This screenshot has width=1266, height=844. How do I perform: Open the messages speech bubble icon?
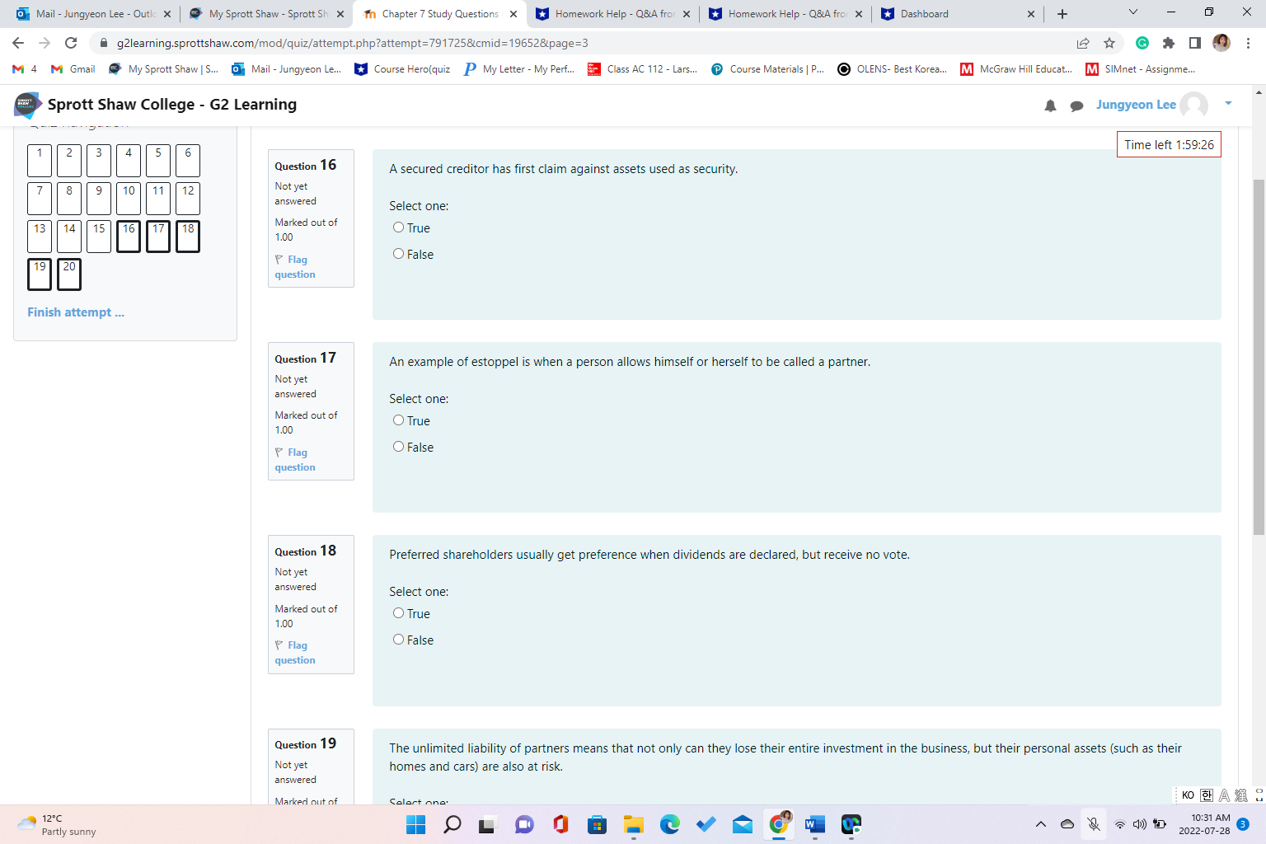[1076, 105]
